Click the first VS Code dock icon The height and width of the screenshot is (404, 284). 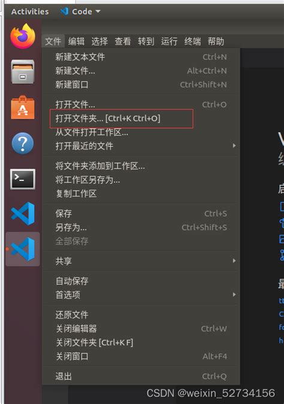[23, 213]
